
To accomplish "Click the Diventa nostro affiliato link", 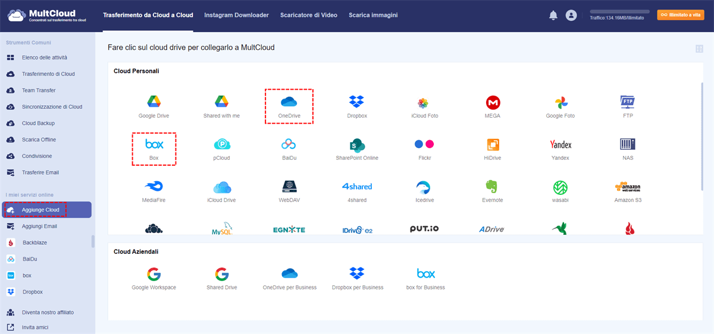I will [x=48, y=312].
